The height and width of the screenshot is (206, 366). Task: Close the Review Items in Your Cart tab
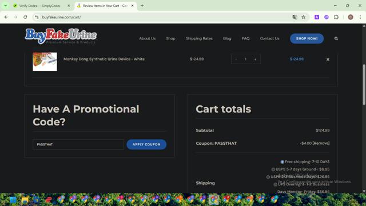(132, 6)
